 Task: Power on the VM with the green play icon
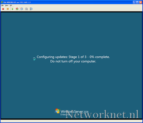point(13,9)
